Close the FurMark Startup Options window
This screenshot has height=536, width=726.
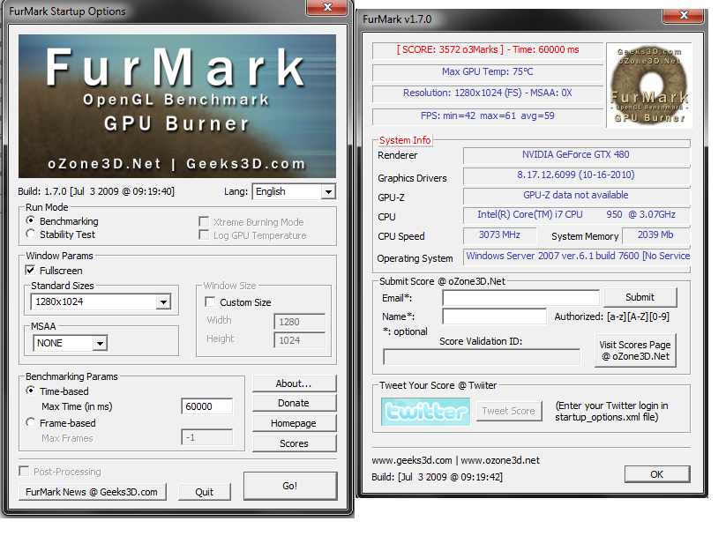pyautogui.click(x=327, y=7)
